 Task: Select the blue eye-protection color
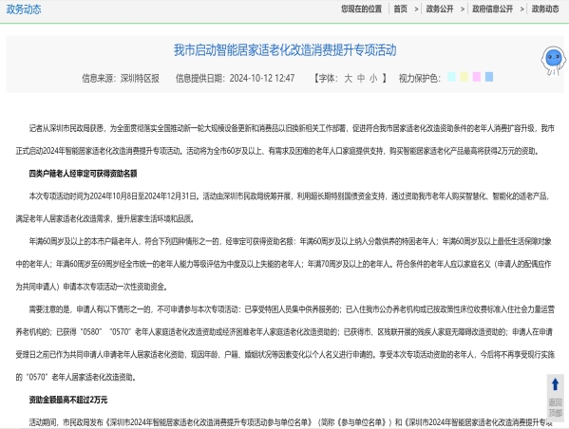pyautogui.click(x=489, y=77)
